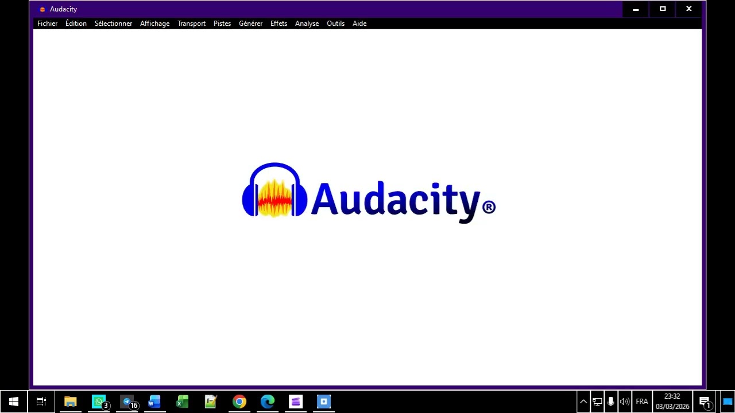Open Task View from the taskbar
This screenshot has width=735, height=413.
(x=41, y=402)
